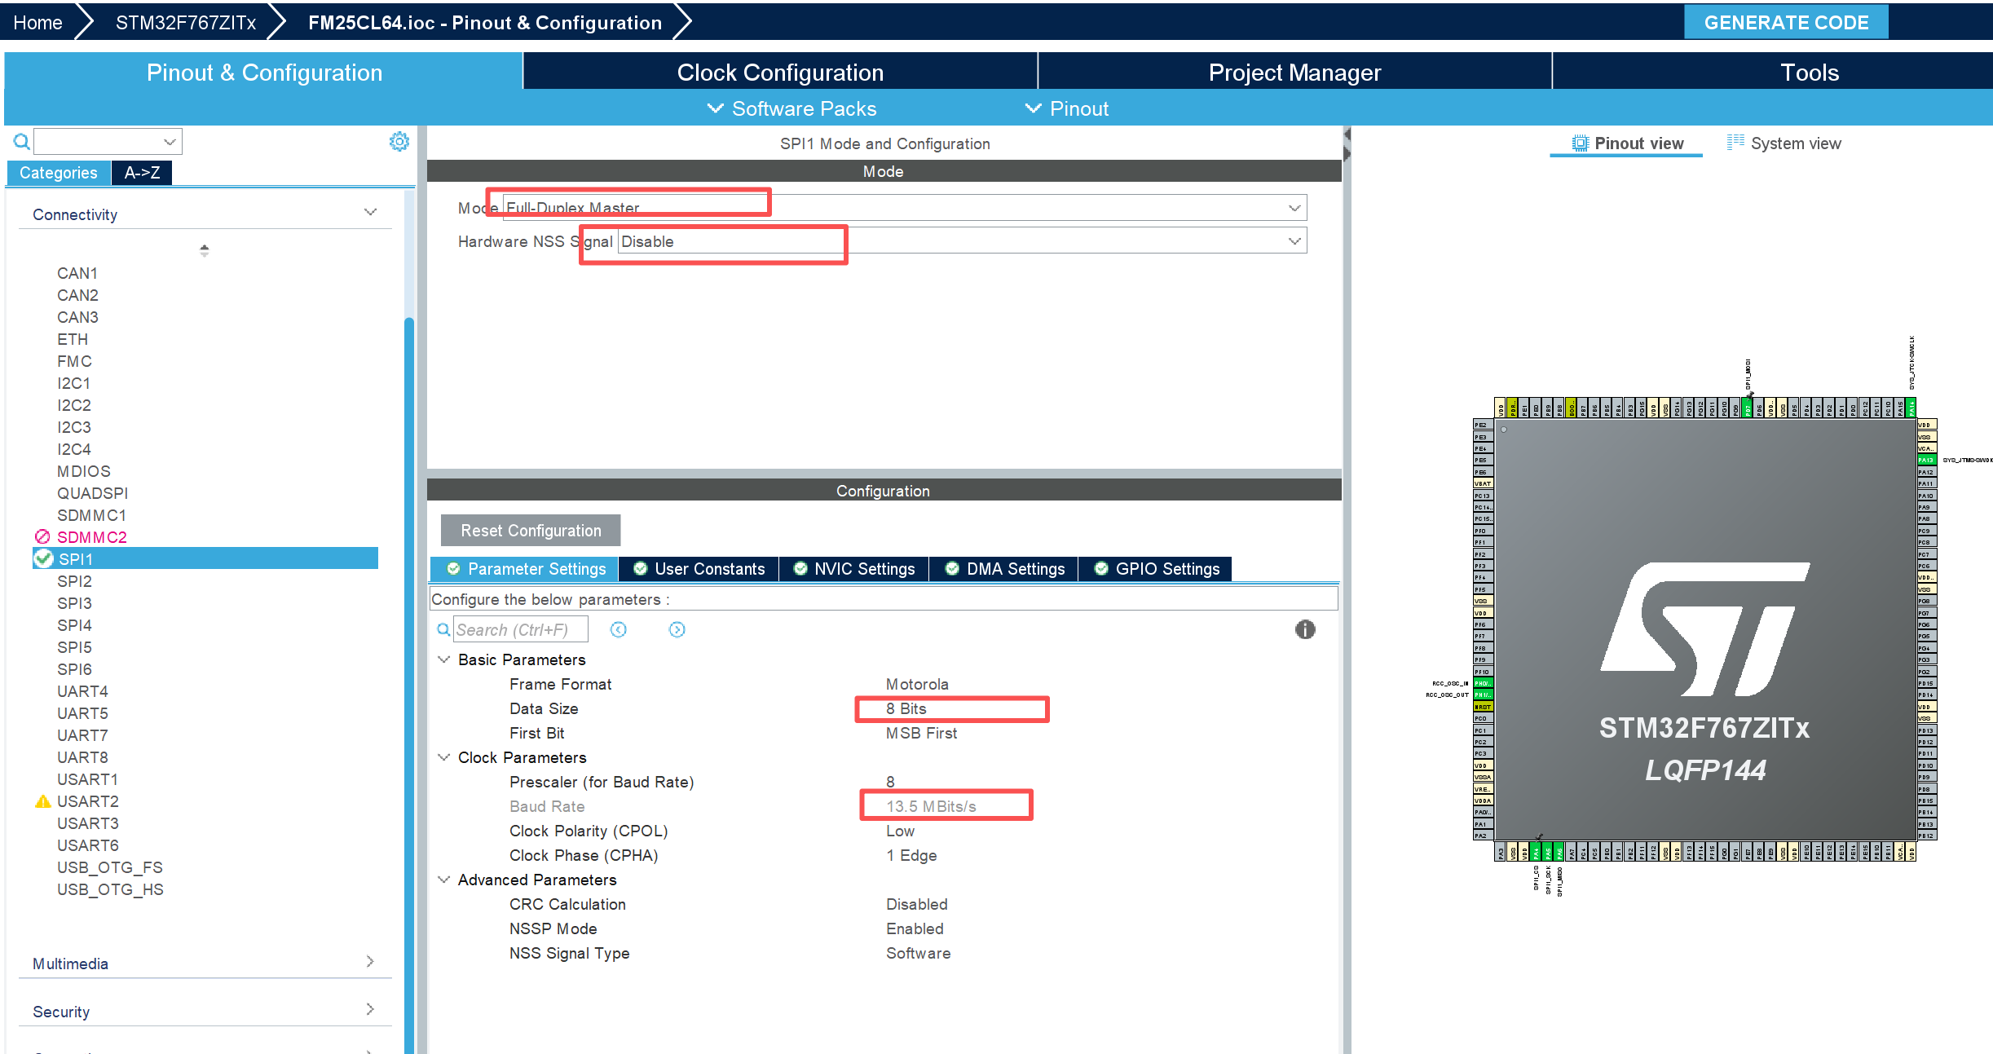1993x1054 pixels.
Task: Click the peripheral search magnifier icon
Action: pos(21,142)
